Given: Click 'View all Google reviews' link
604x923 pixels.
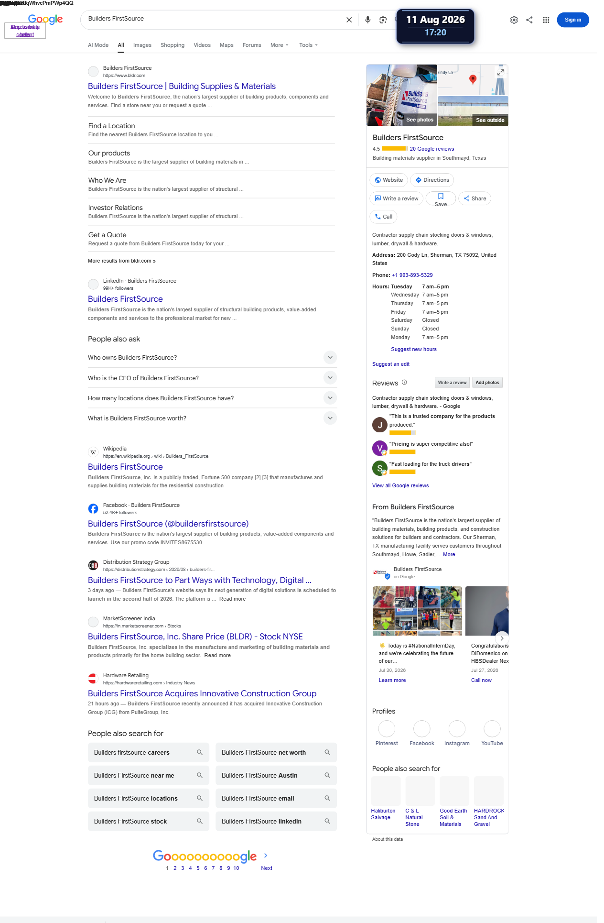Looking at the screenshot, I should (x=400, y=485).
